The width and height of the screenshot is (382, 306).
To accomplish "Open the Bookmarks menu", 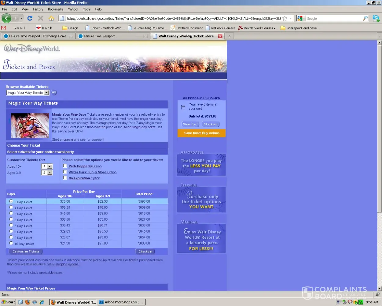I will point(56,9).
